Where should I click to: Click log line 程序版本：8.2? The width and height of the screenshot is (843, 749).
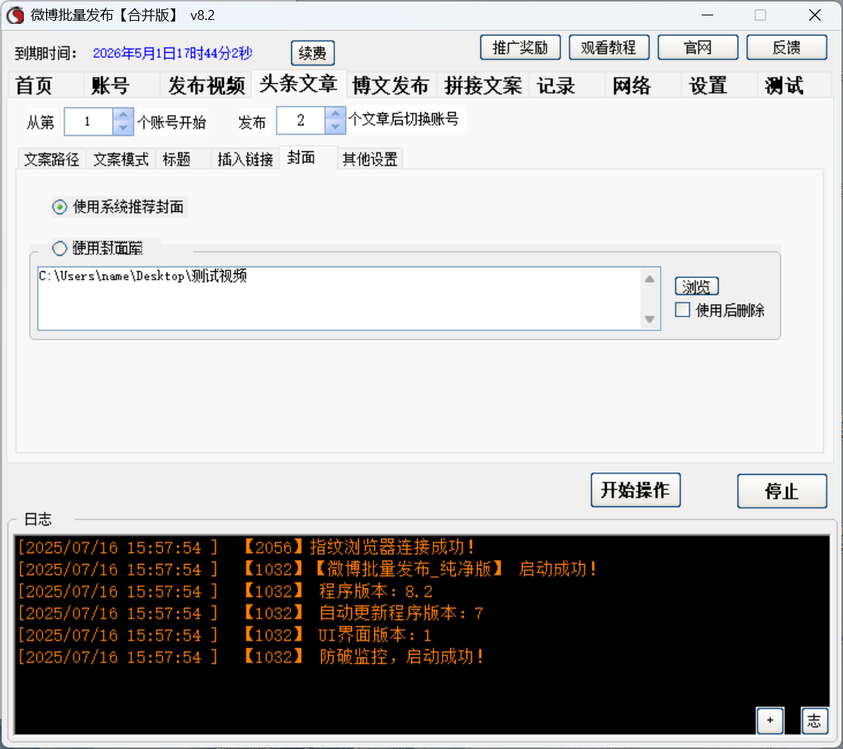[x=226, y=592]
